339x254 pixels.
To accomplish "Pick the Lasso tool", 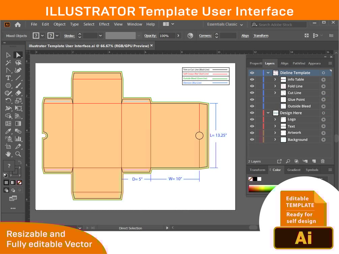I will tap(18, 63).
